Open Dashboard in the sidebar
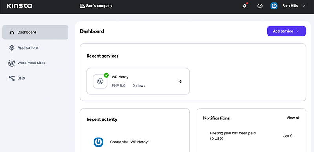The height and width of the screenshot is (152, 314). pyautogui.click(x=35, y=32)
